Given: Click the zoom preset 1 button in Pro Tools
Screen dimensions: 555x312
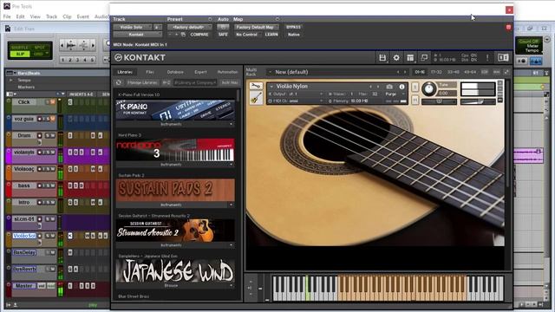Looking at the screenshot, I should pyautogui.click(x=63, y=60).
